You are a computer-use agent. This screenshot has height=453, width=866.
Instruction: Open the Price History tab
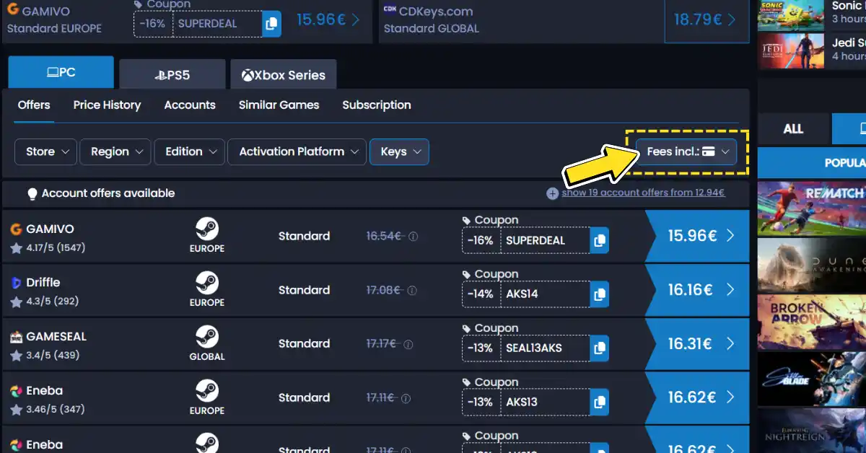(x=107, y=105)
